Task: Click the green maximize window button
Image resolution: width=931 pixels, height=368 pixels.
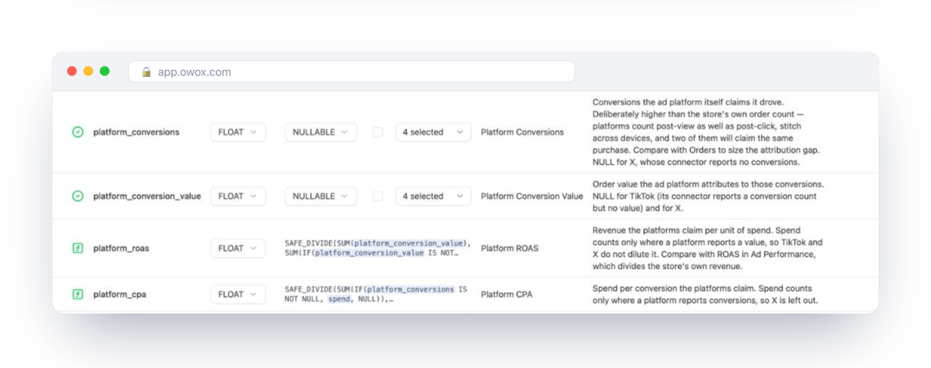Action: (x=104, y=71)
